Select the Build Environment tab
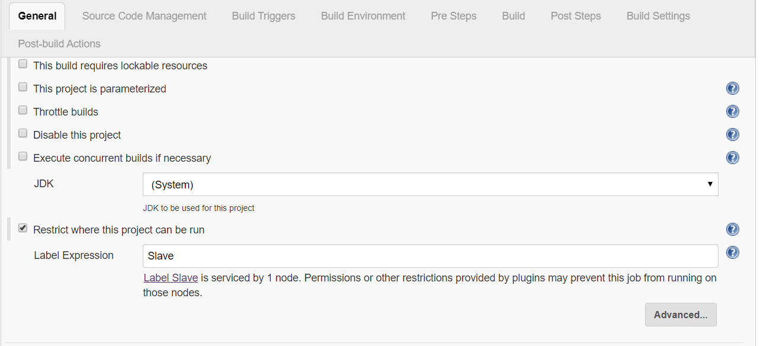Screen dimensions: 760x346 [x=363, y=16]
